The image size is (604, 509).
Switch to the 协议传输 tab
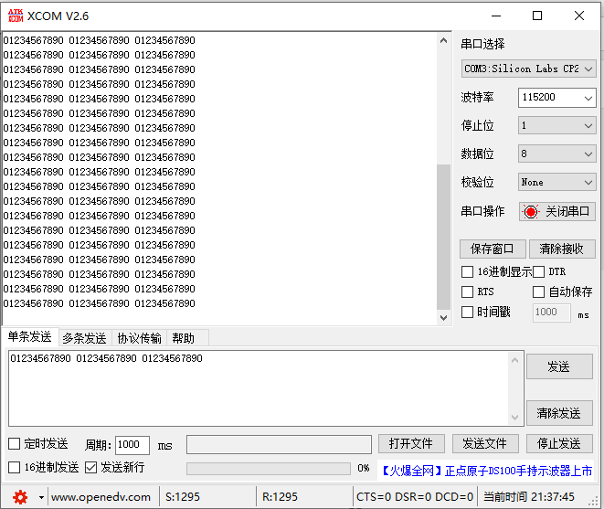140,338
